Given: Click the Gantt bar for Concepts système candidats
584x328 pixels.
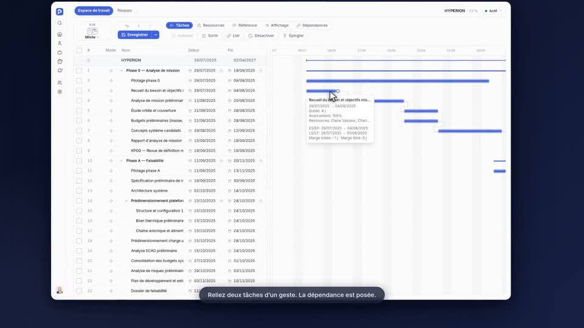Looking at the screenshot, I should 470,131.
